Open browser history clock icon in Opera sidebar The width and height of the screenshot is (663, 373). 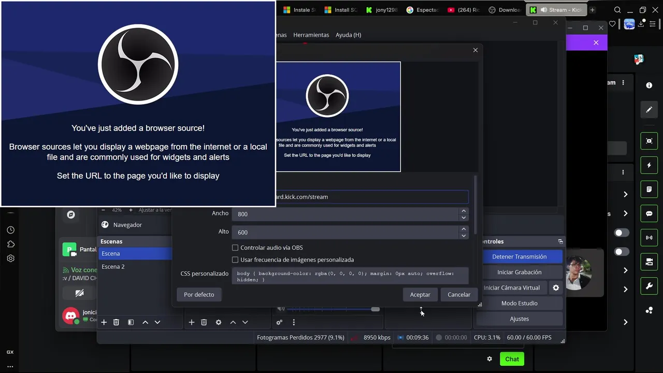[x=10, y=230]
